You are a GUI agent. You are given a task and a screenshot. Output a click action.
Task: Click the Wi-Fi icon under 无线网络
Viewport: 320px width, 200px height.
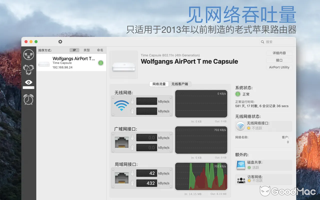pos(121,106)
